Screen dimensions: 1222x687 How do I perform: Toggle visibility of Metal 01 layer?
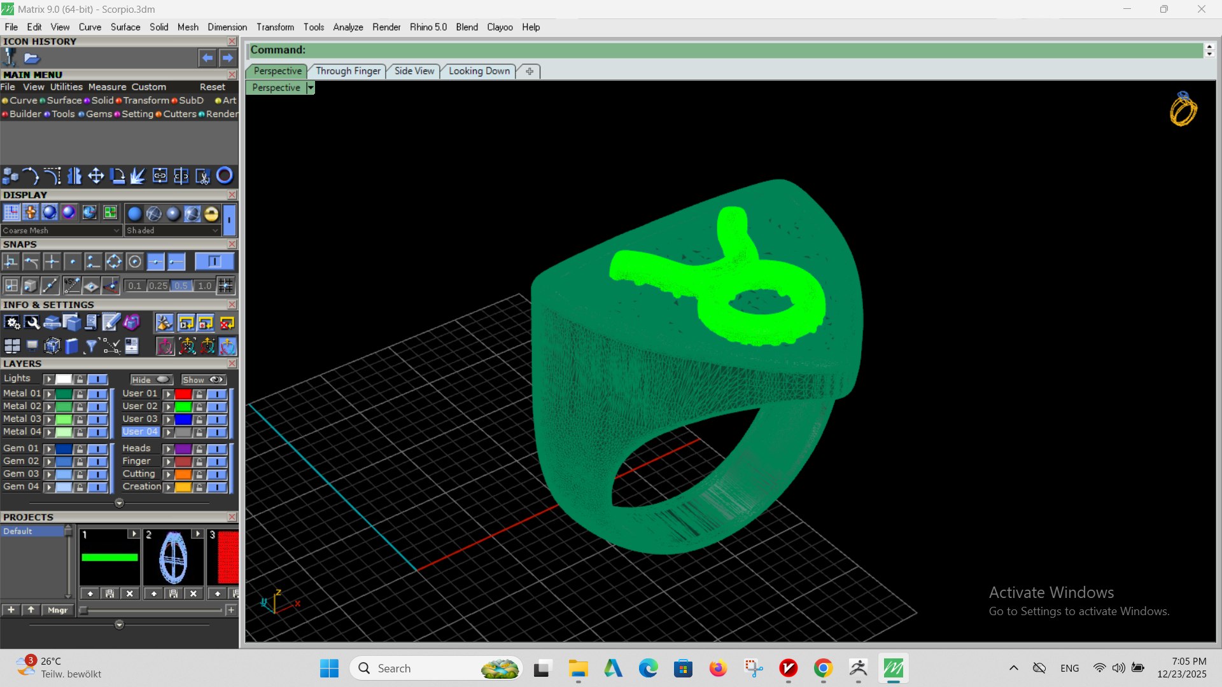click(x=97, y=394)
